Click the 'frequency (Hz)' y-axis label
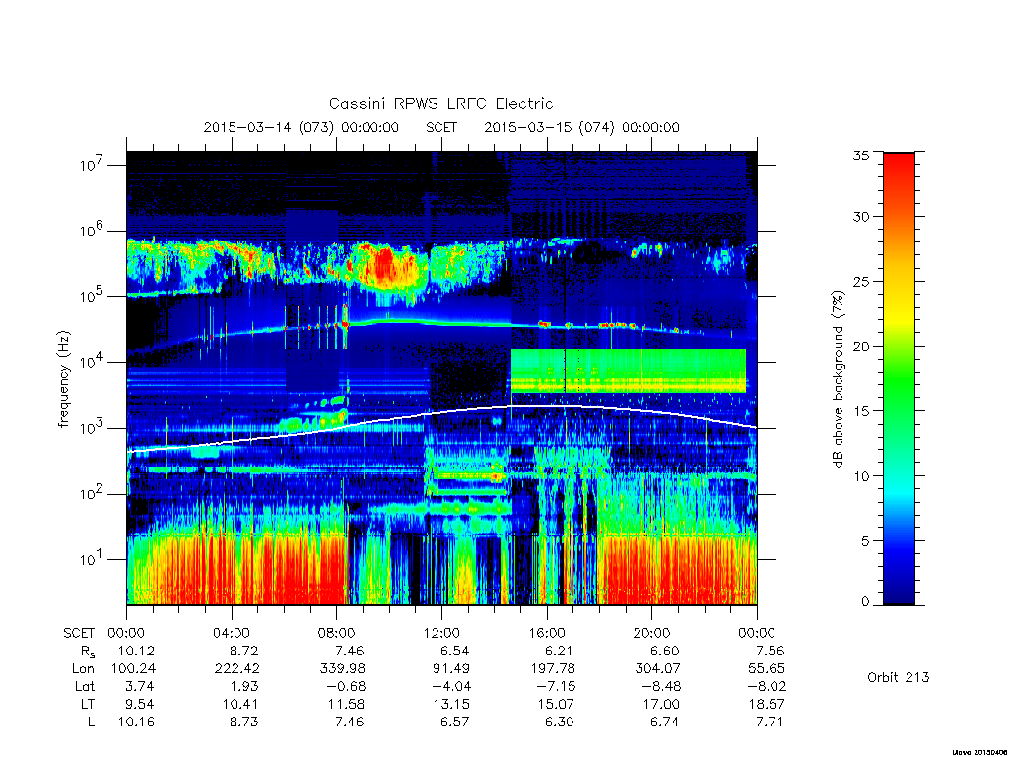 click(x=63, y=379)
